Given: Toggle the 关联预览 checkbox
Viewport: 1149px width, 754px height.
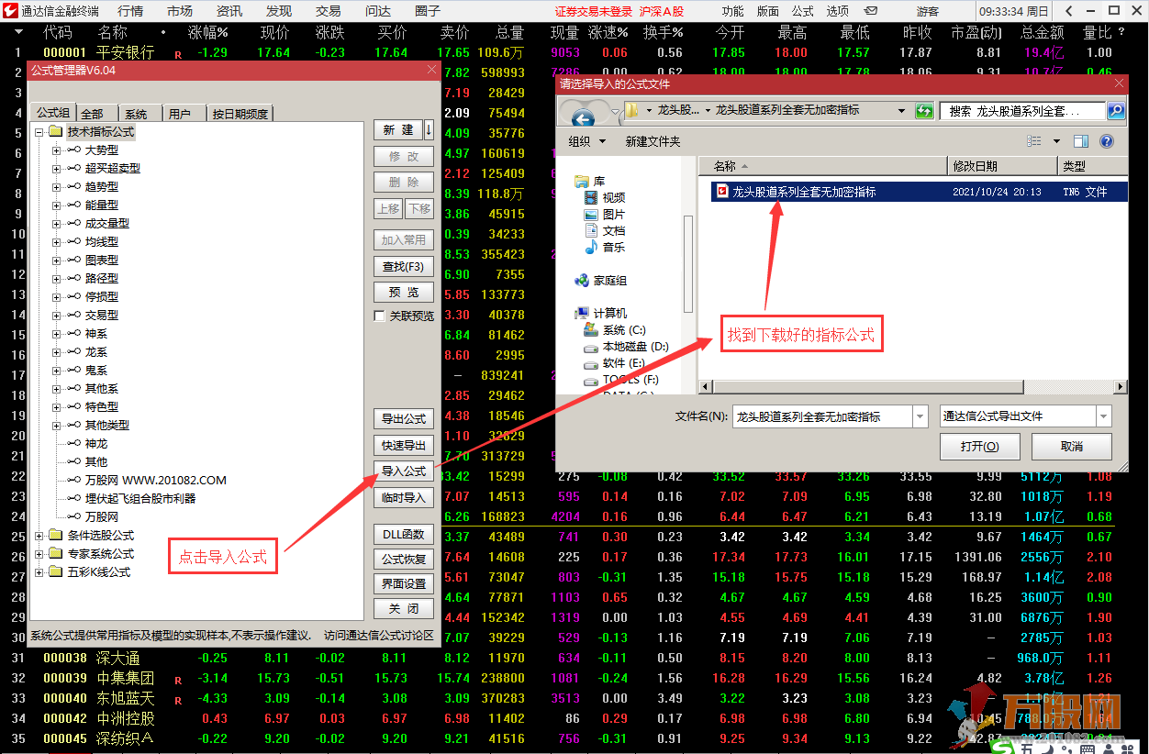Looking at the screenshot, I should pyautogui.click(x=380, y=316).
